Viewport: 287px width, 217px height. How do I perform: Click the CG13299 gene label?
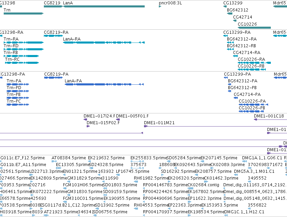tap(233, 3)
